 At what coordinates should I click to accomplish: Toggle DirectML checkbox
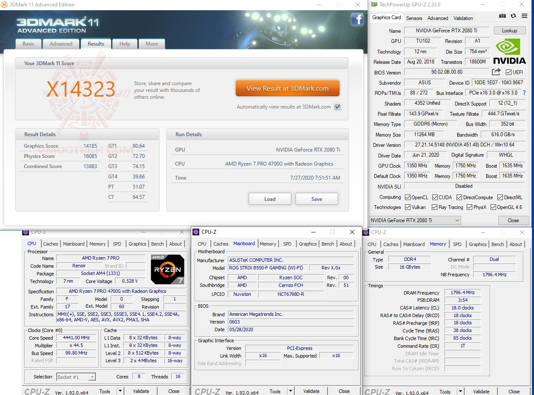point(500,197)
